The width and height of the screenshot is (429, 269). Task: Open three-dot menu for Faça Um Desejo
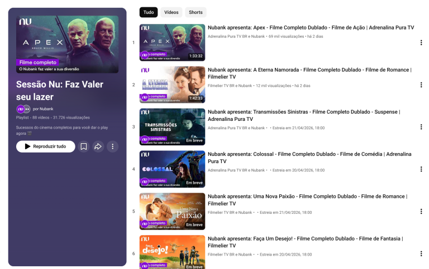[x=421, y=254]
